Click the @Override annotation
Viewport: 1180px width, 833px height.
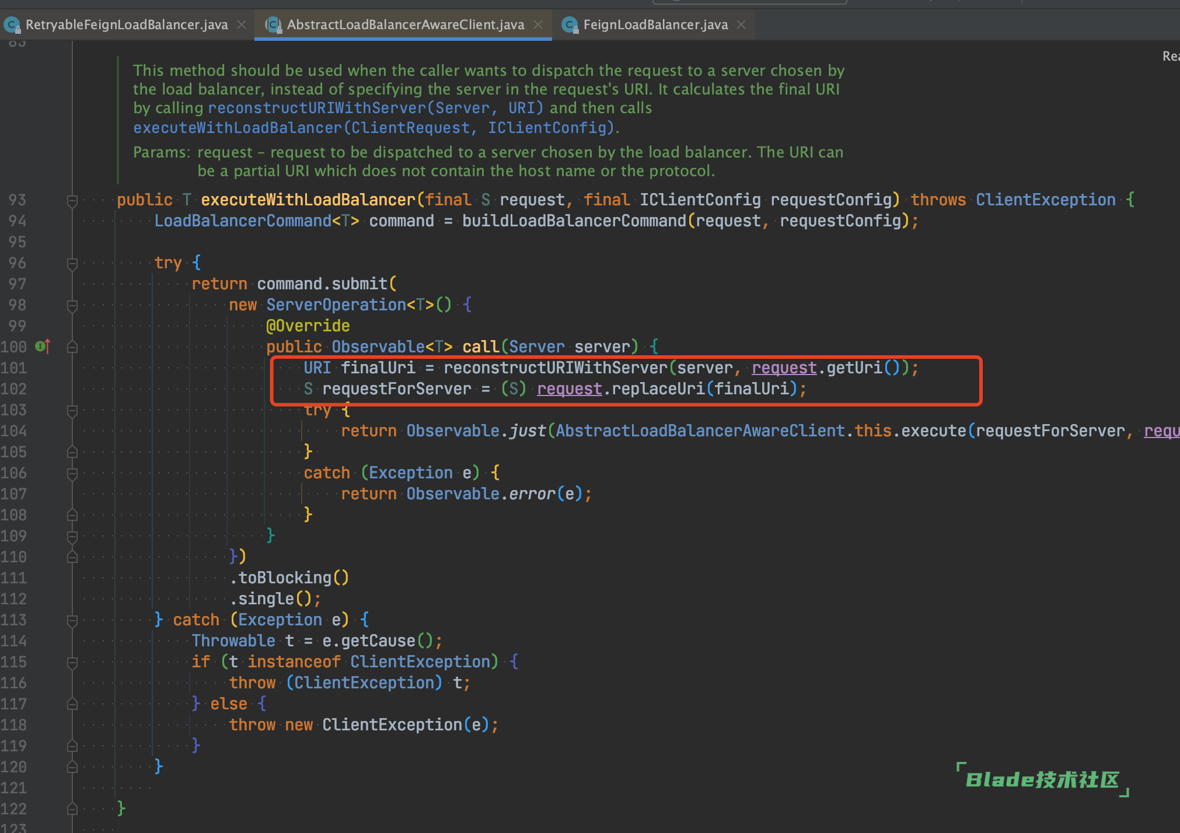tap(308, 326)
